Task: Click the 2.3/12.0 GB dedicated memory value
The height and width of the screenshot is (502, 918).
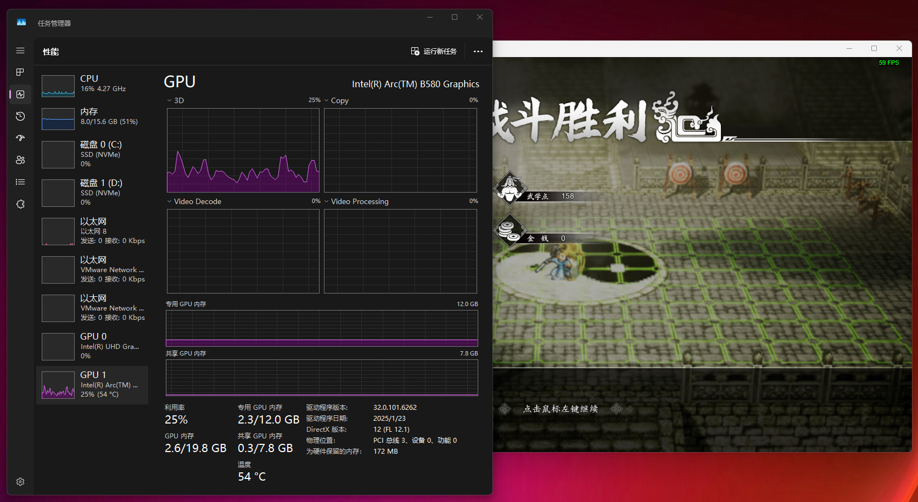Action: [x=268, y=420]
